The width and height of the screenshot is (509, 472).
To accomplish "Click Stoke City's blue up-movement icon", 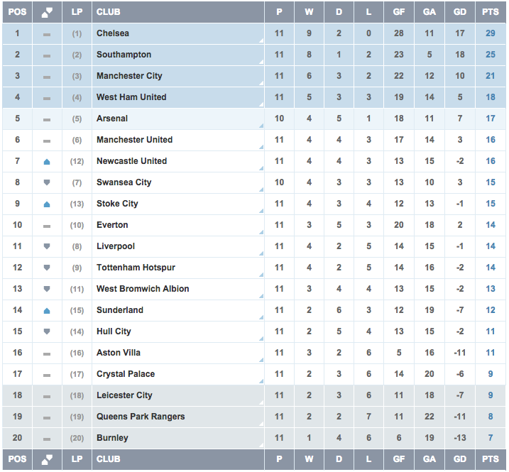I will pos(47,204).
